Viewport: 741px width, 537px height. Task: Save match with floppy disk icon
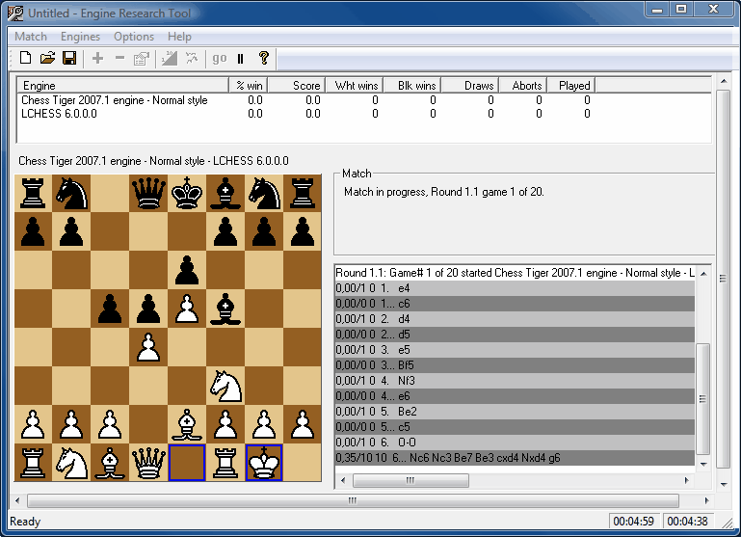[69, 58]
